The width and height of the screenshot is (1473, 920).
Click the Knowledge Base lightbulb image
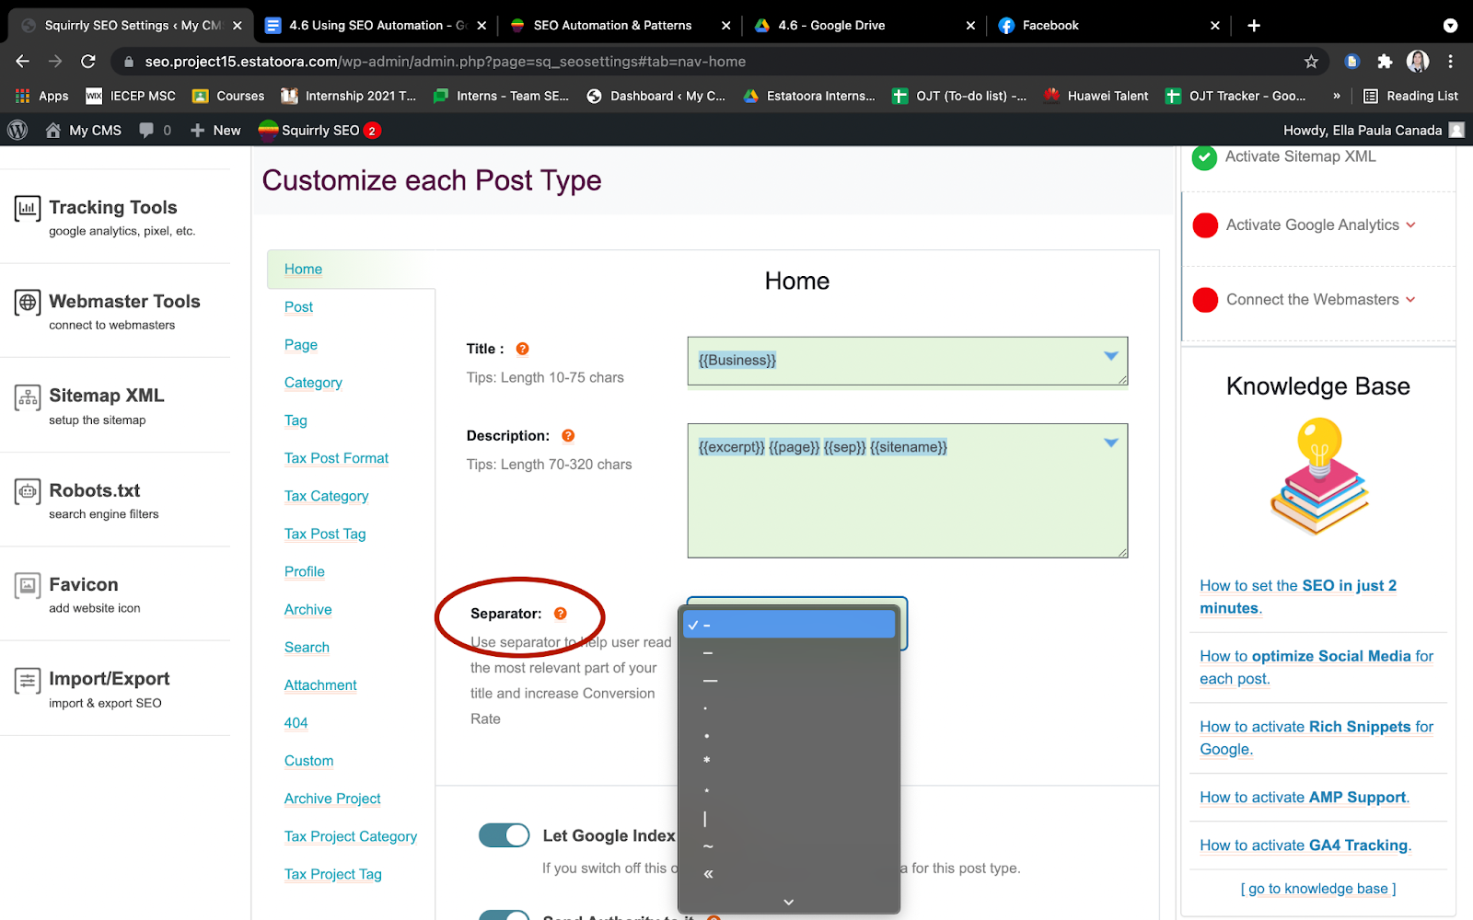(1319, 476)
